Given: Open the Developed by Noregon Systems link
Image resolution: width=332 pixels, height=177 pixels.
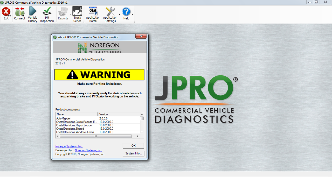Looking at the screenshot, I should (x=88, y=150).
